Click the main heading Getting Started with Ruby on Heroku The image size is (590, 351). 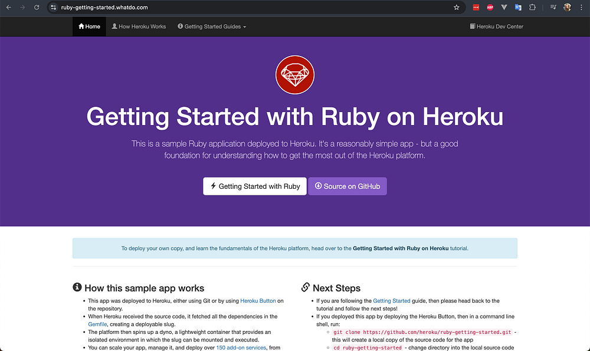(x=294, y=116)
